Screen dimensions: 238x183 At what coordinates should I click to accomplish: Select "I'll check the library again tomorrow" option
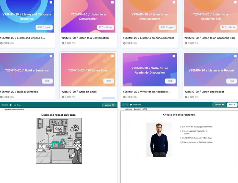tap(181, 127)
